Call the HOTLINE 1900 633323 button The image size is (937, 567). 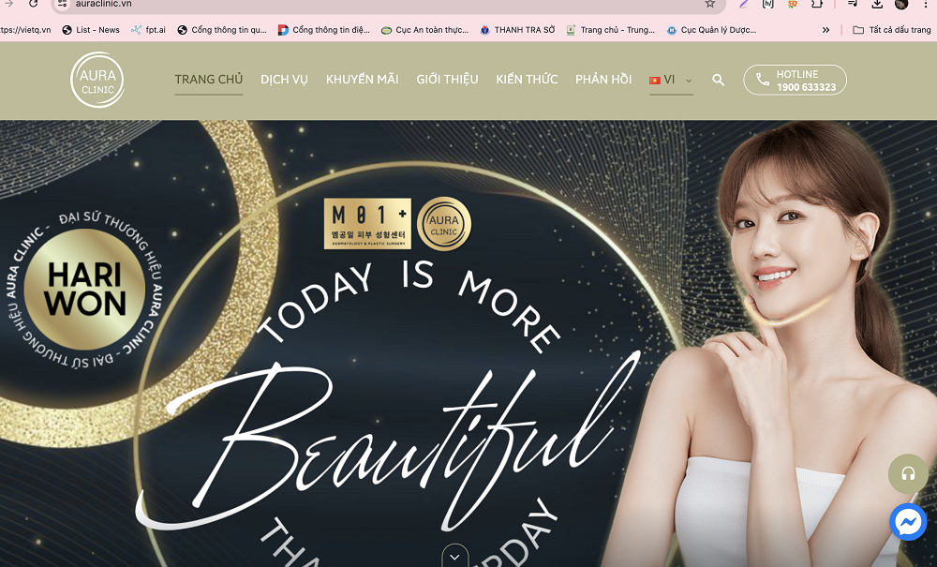[795, 80]
